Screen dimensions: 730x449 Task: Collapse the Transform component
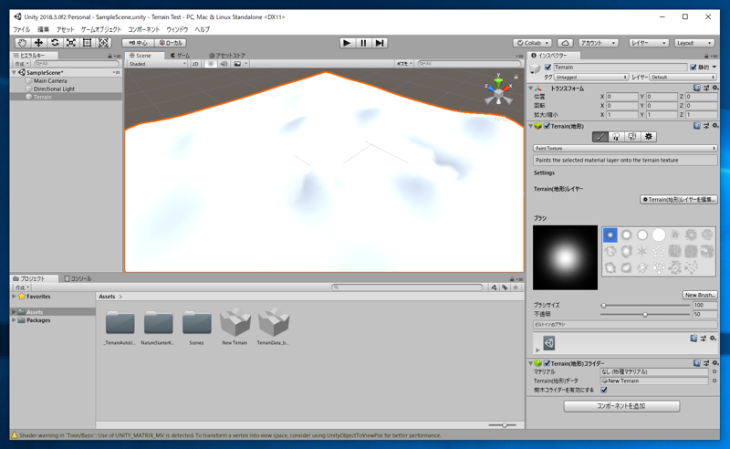click(531, 88)
